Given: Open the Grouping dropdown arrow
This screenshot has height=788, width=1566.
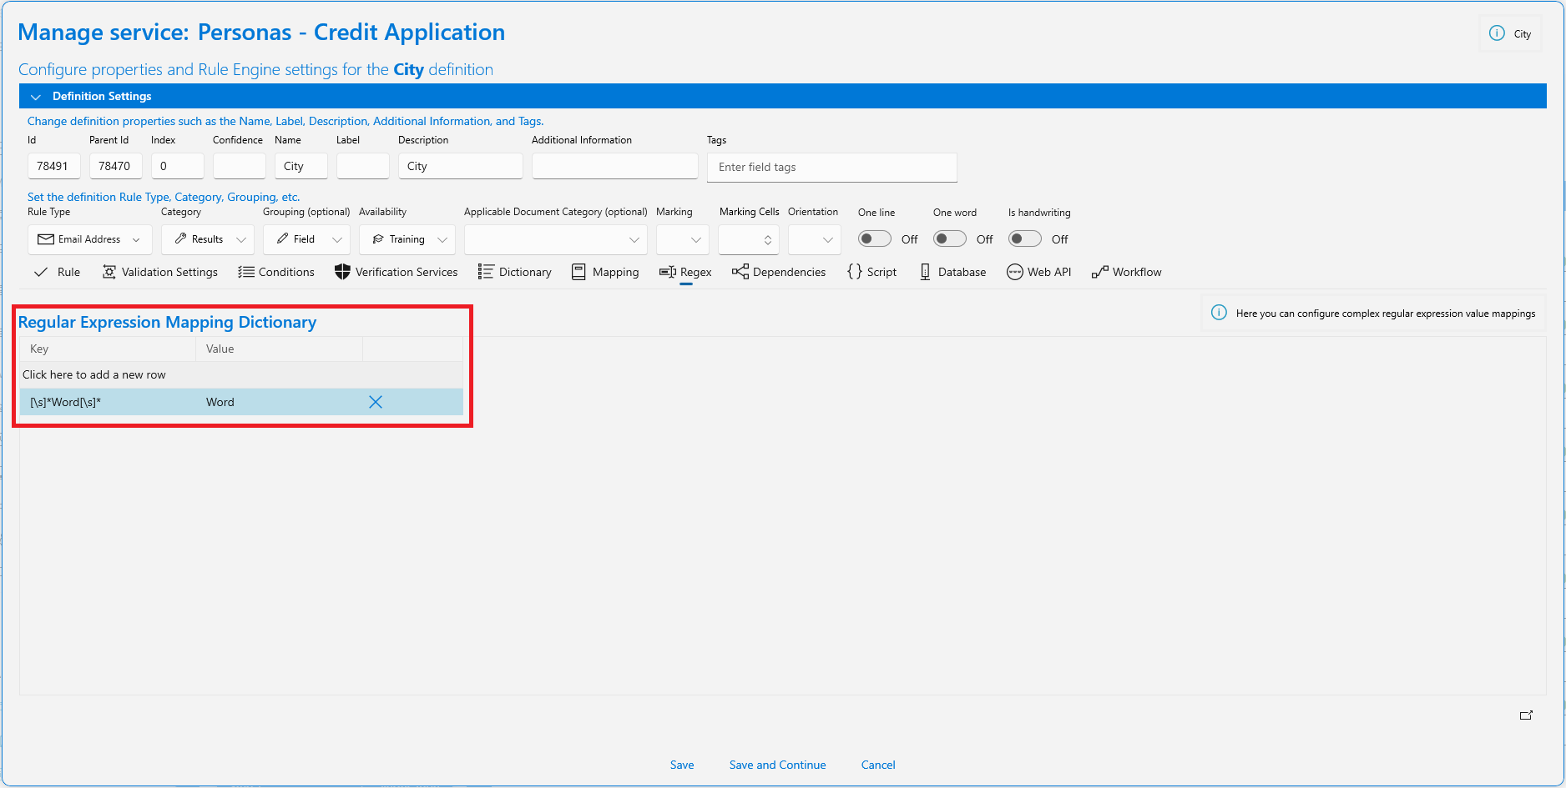Looking at the screenshot, I should tap(337, 240).
